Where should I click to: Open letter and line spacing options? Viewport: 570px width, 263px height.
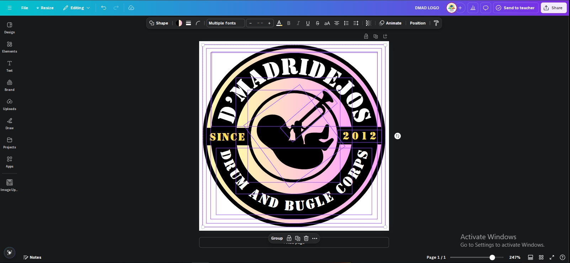coord(356,23)
